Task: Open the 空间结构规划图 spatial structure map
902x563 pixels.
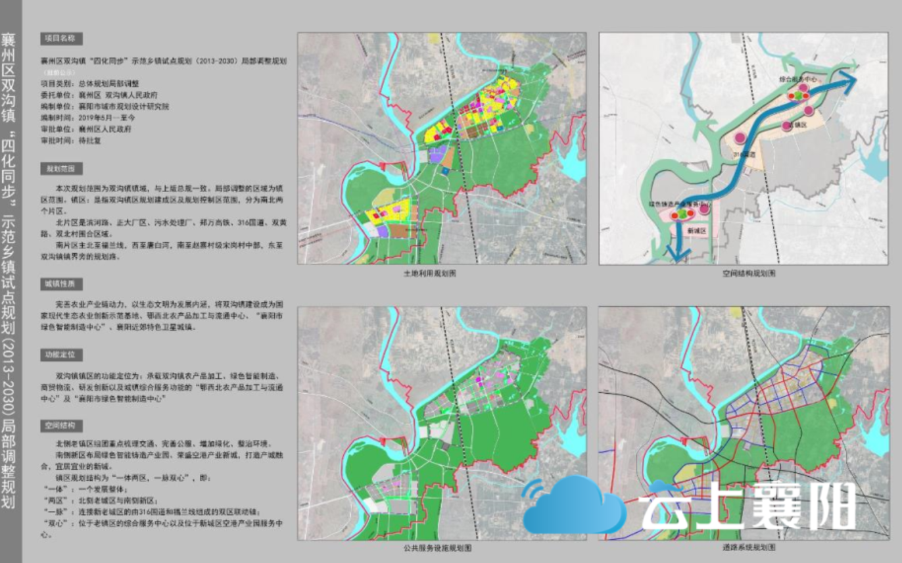Action: pos(743,149)
